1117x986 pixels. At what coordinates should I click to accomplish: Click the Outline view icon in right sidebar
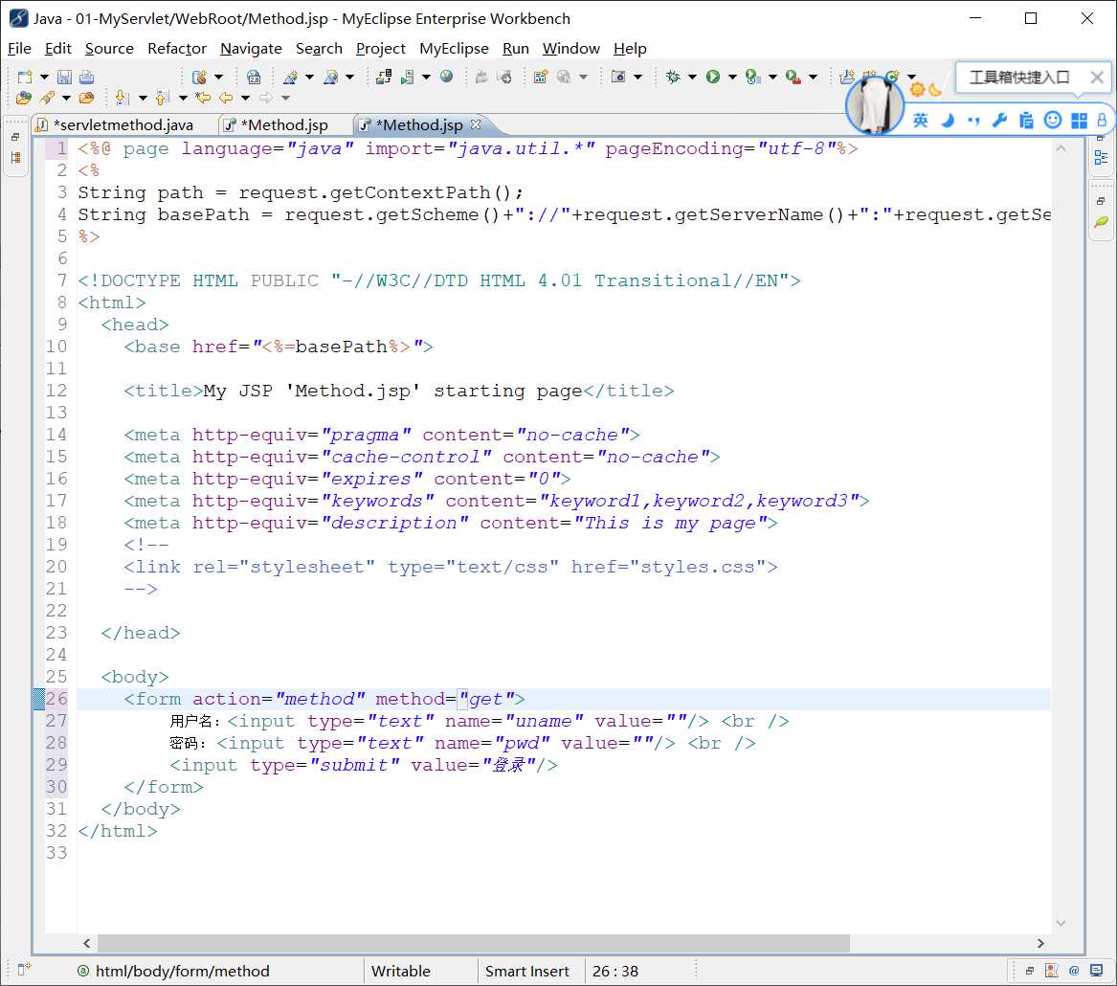pos(1101,158)
